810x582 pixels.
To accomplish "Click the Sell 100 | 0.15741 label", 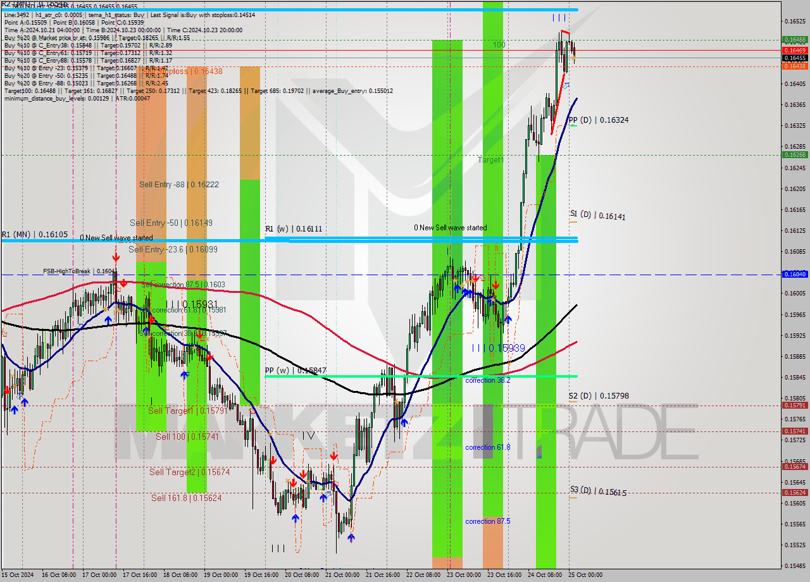I will click(187, 436).
